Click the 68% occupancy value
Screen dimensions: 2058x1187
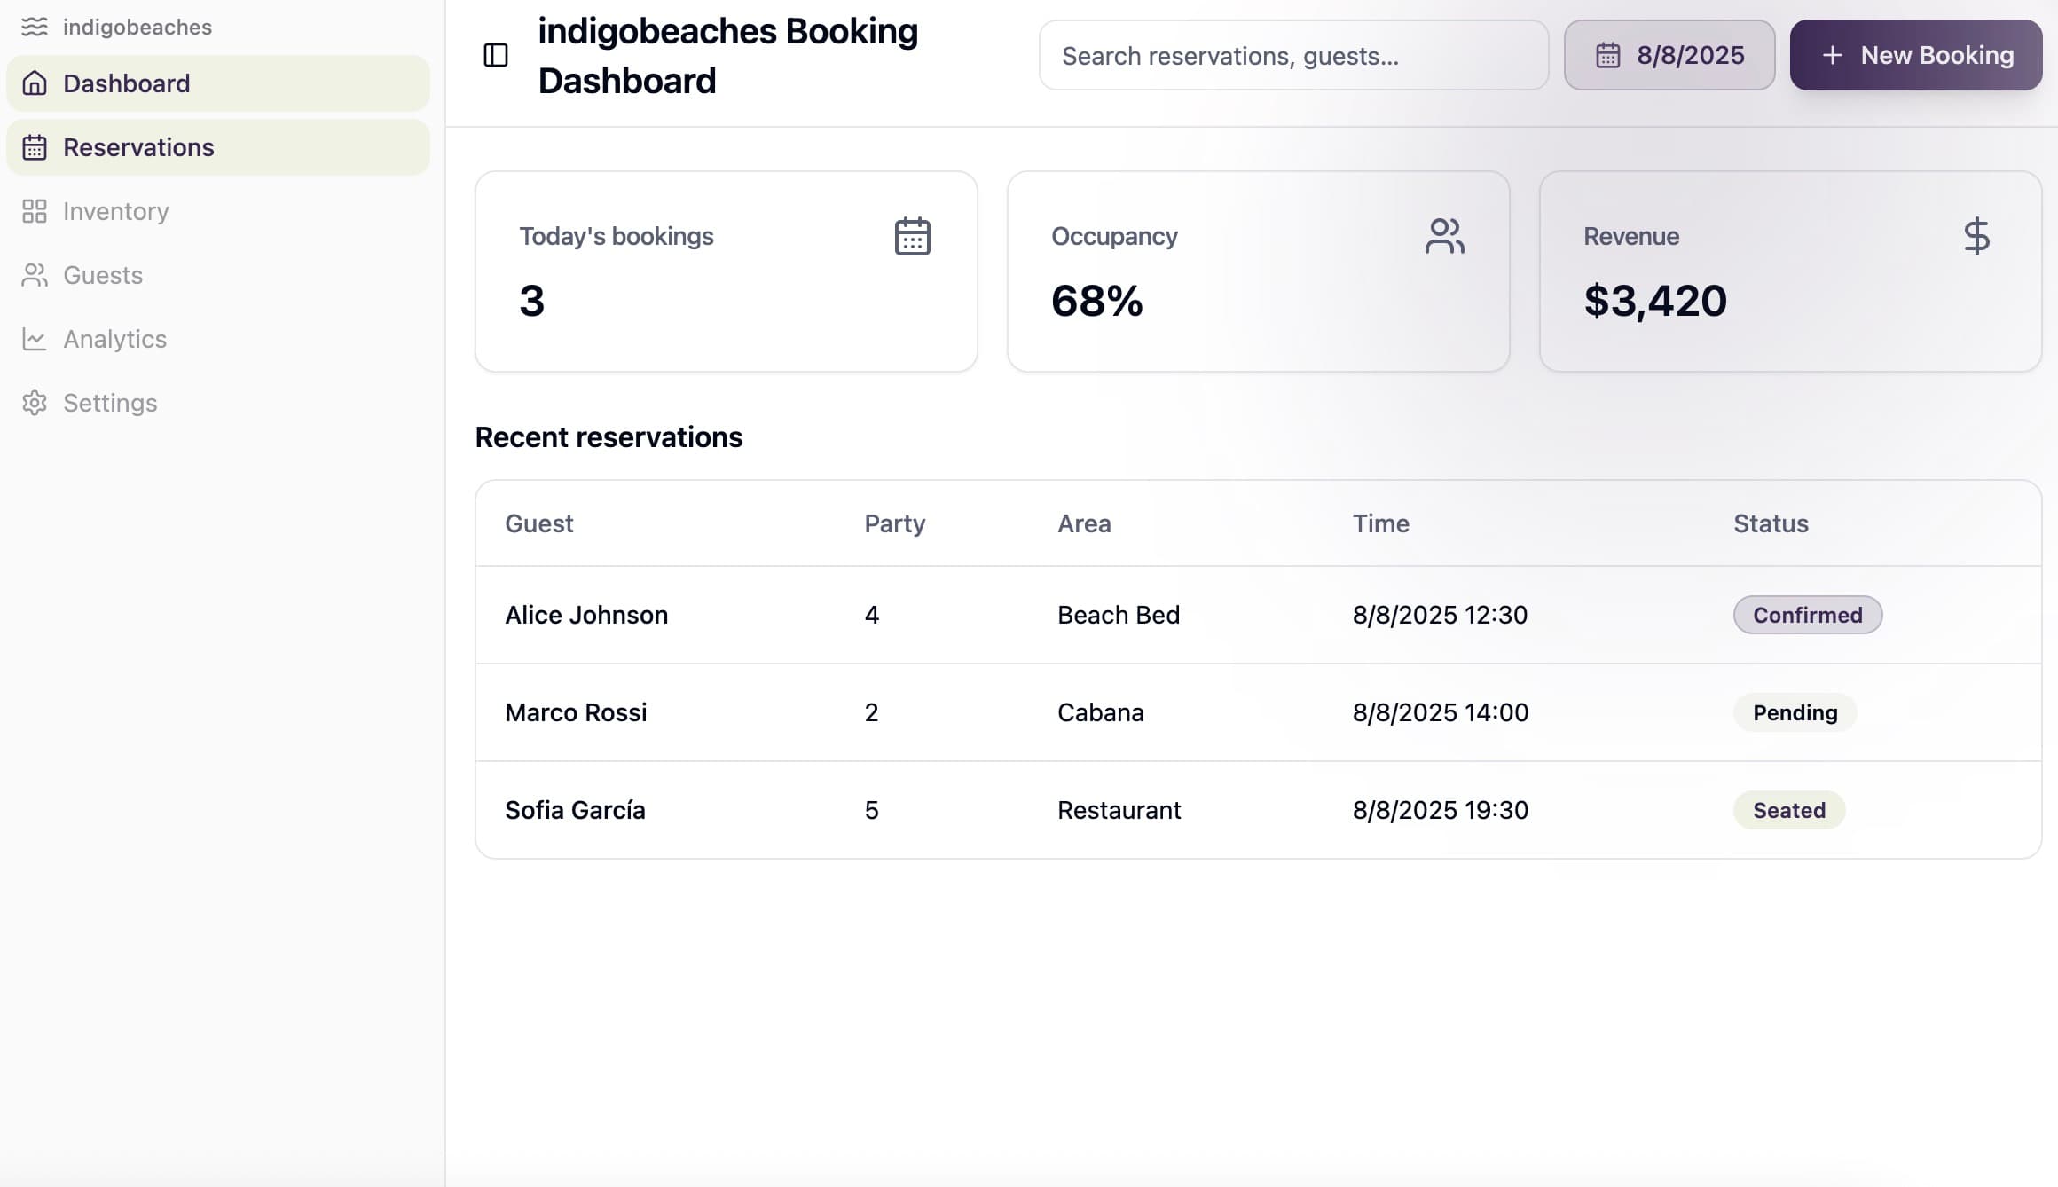[x=1096, y=301]
